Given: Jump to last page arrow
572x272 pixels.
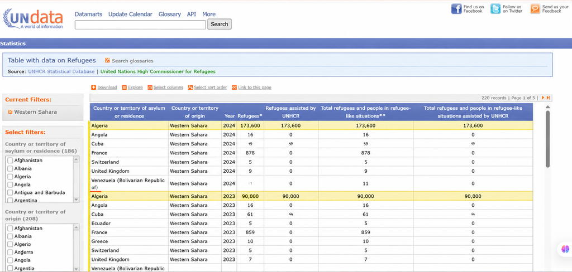Looking at the screenshot, I should click(x=548, y=98).
